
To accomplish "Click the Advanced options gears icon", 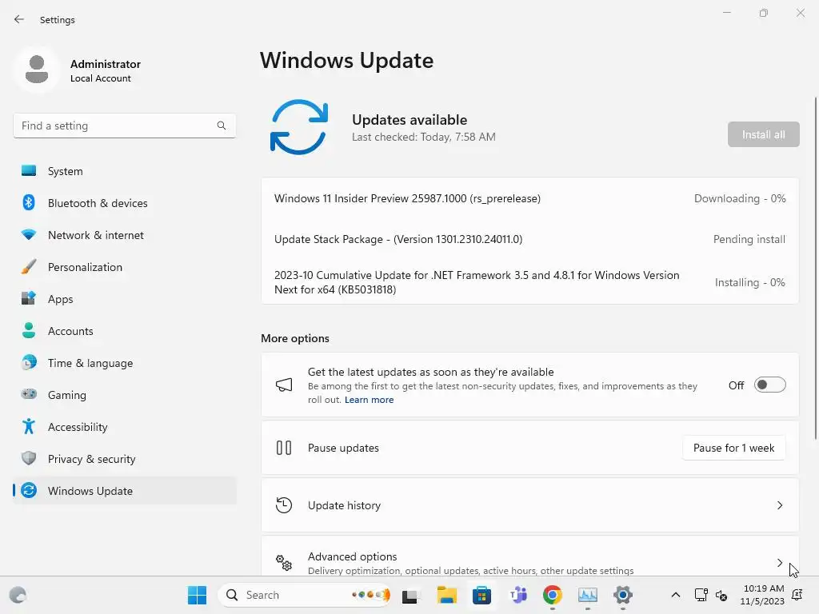I will tap(284, 562).
